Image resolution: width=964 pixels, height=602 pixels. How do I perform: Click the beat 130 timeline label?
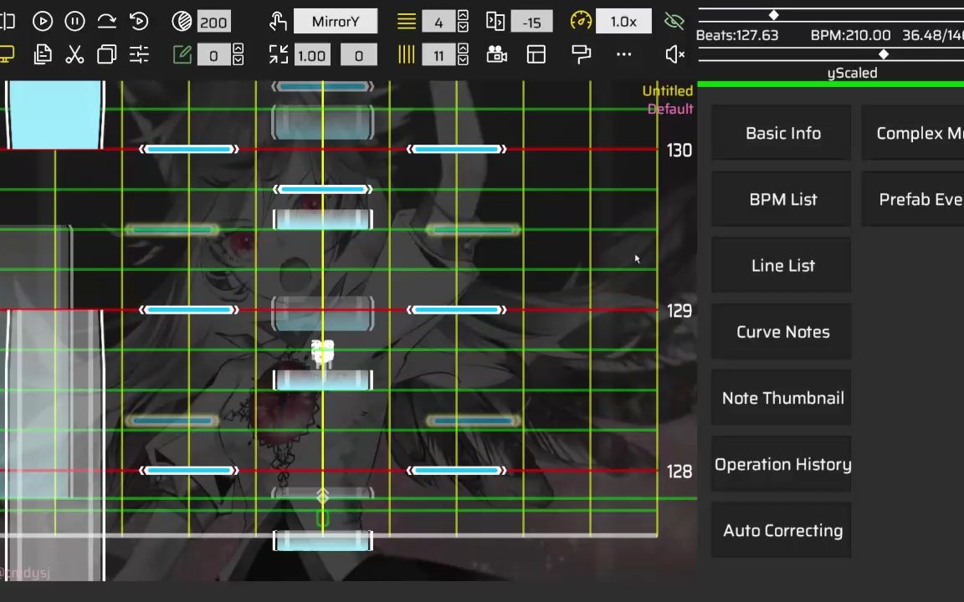[679, 150]
